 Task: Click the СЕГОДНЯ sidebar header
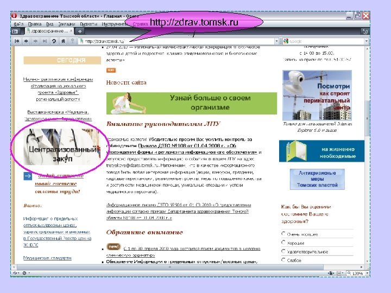62,60
